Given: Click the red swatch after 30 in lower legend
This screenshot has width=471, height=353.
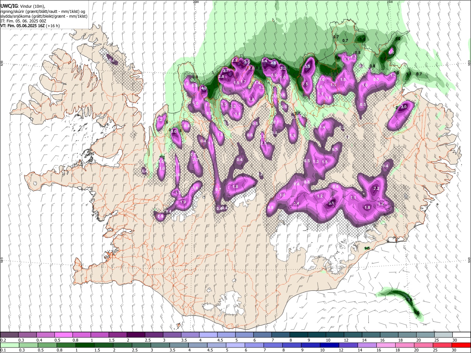Looking at the screenshot, I should click(461, 345).
